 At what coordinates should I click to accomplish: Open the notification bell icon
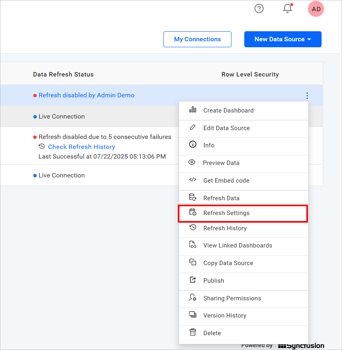tap(288, 8)
